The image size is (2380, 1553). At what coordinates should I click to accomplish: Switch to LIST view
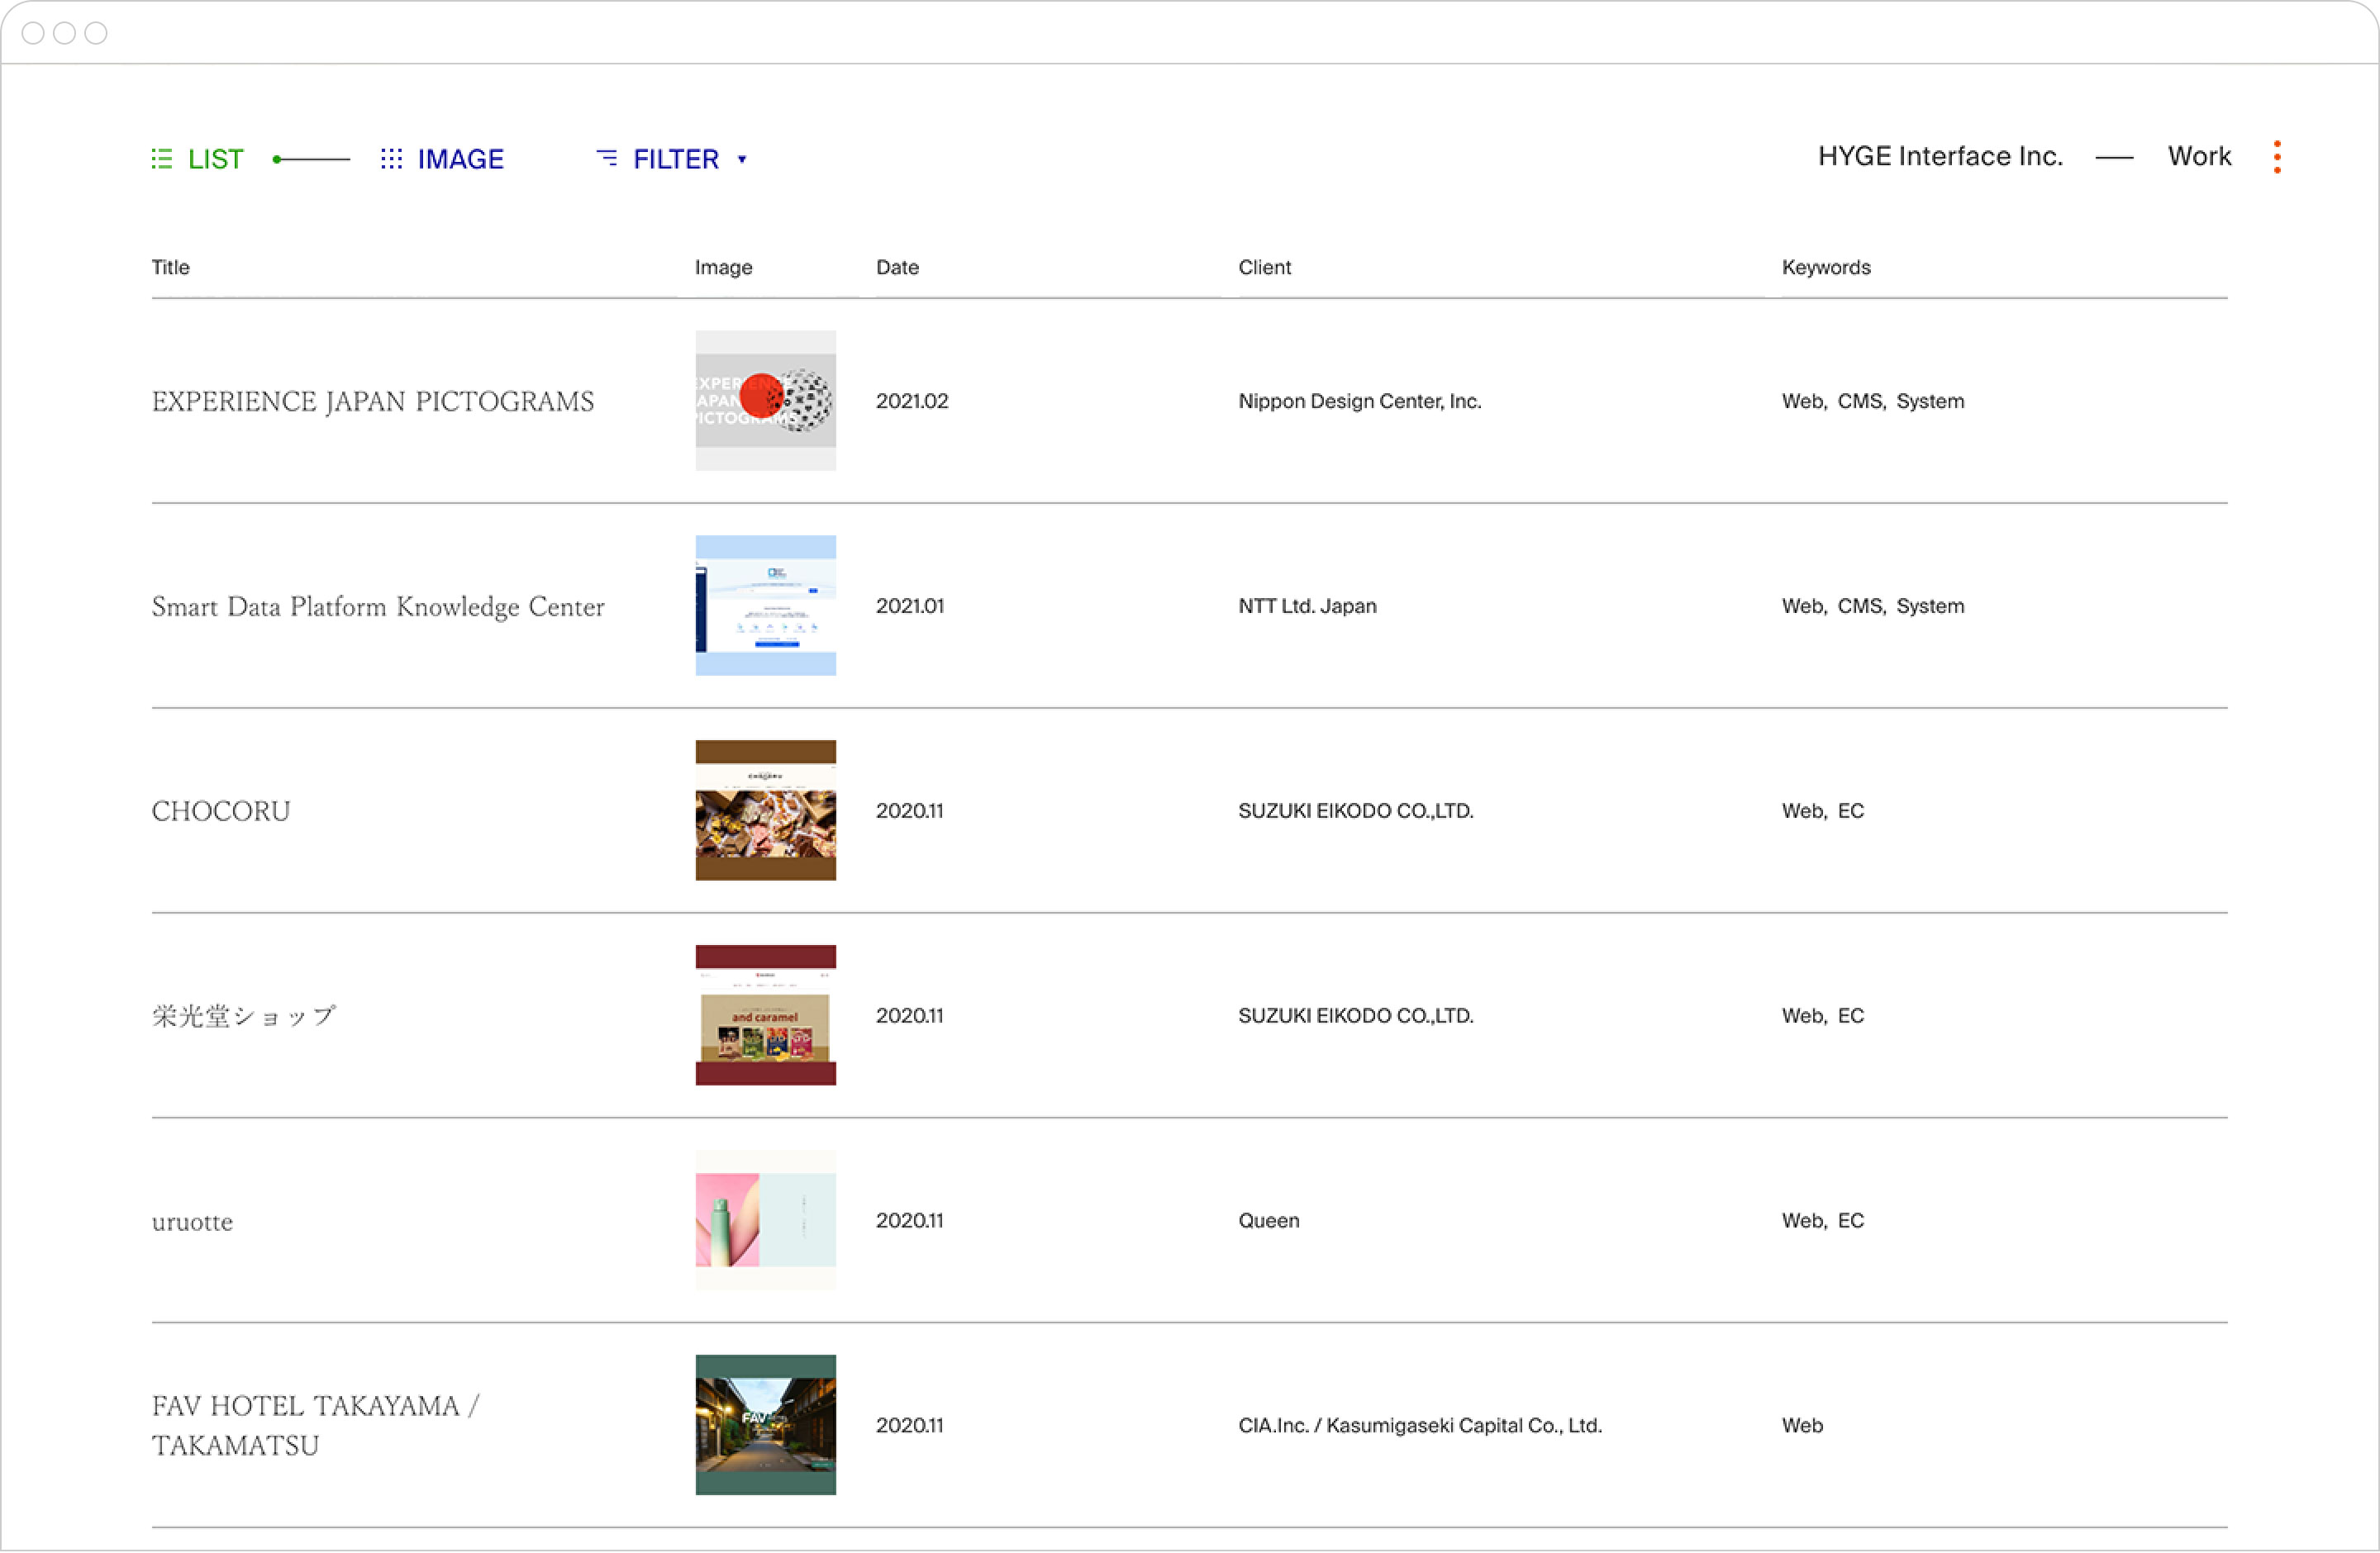point(215,159)
